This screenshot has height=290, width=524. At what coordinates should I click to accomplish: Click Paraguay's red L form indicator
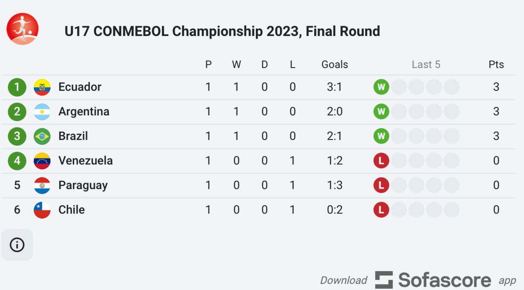(x=381, y=185)
